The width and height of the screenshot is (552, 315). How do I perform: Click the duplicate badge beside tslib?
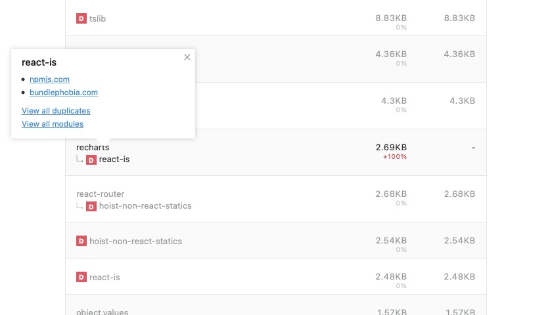click(x=81, y=18)
